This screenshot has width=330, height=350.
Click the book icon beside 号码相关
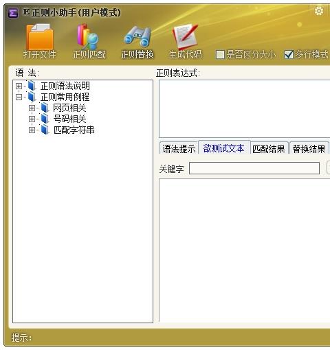pos(45,119)
